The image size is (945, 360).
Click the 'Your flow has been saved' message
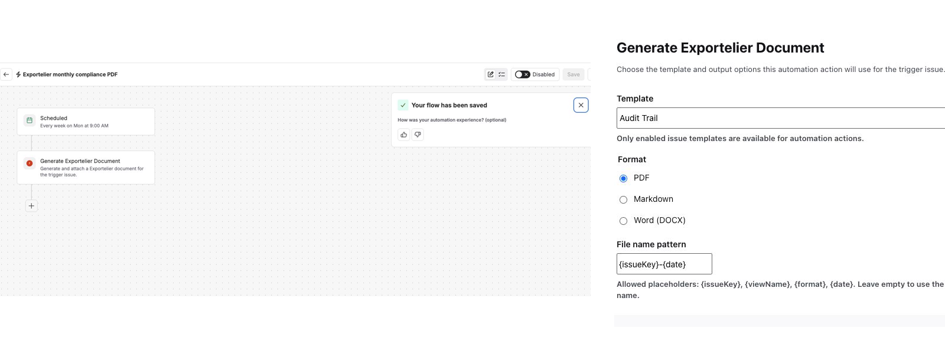449,105
